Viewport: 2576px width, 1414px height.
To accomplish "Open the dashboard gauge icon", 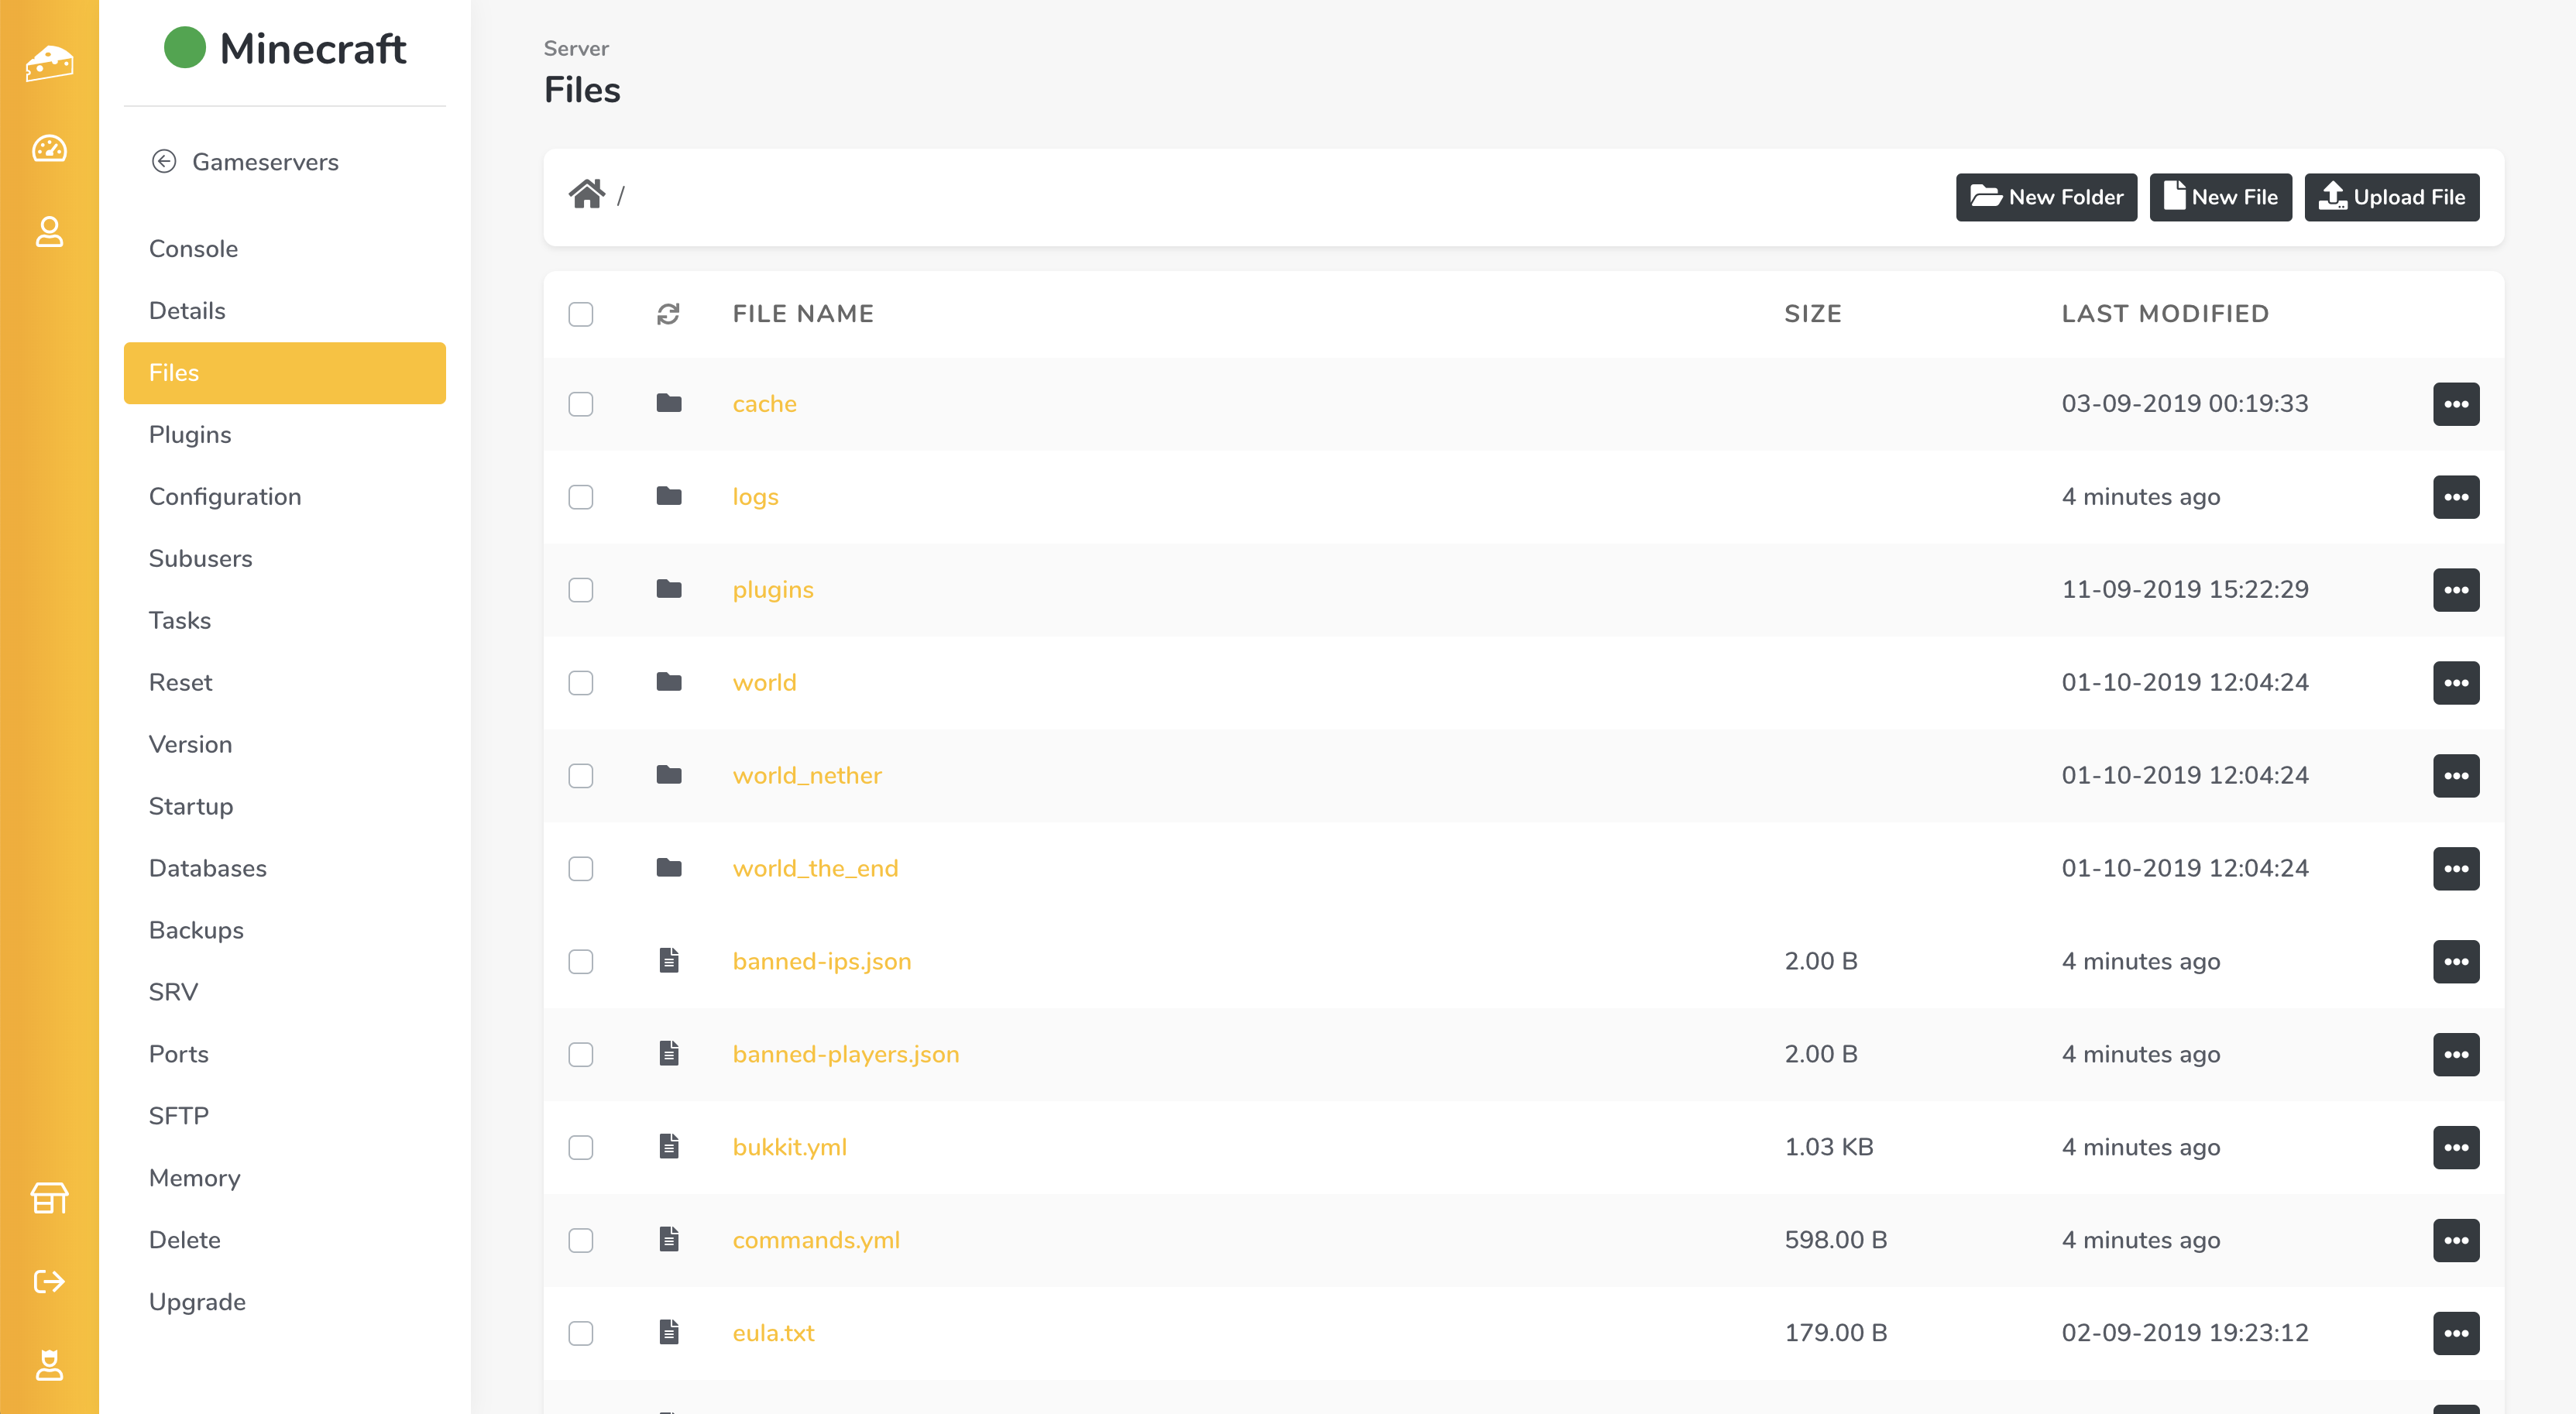I will tap(49, 149).
